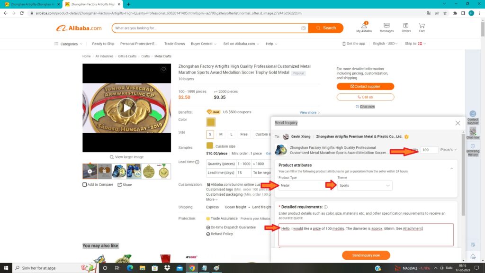Close the Send Inquiry dialog
The image size is (485, 273).
coord(458,123)
